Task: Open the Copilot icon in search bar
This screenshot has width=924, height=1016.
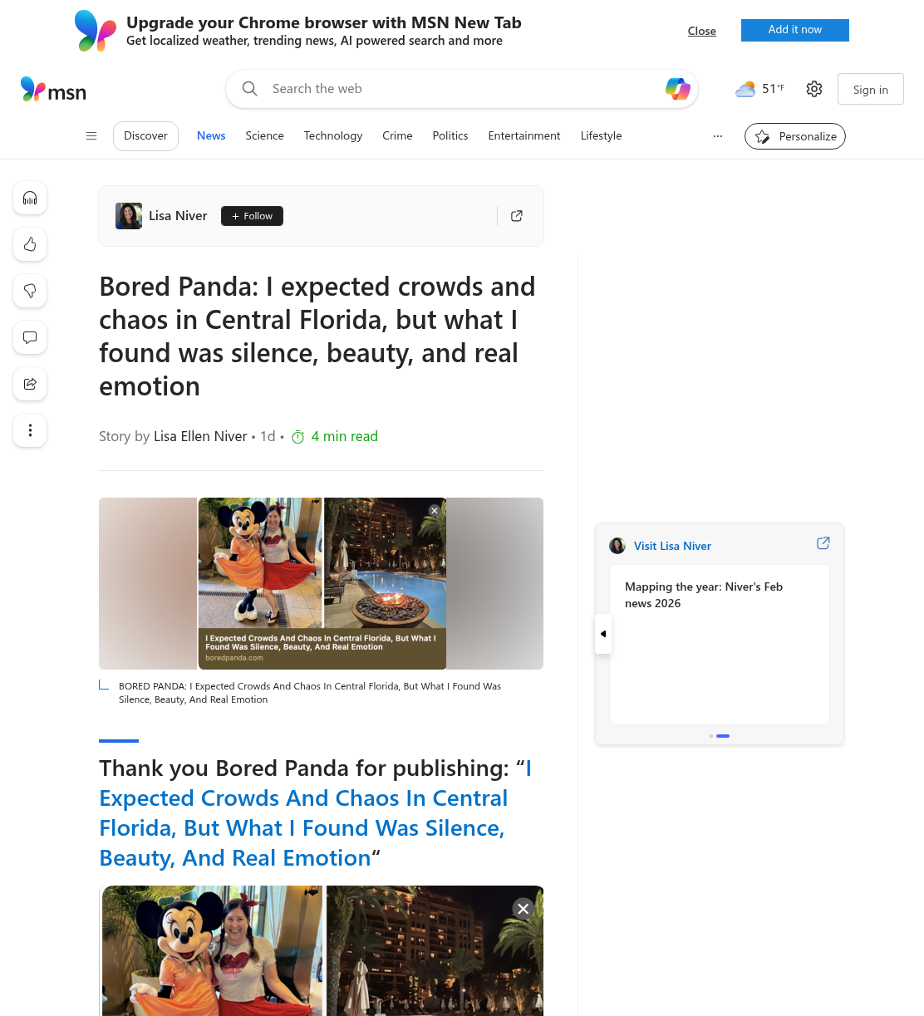Action: click(678, 89)
